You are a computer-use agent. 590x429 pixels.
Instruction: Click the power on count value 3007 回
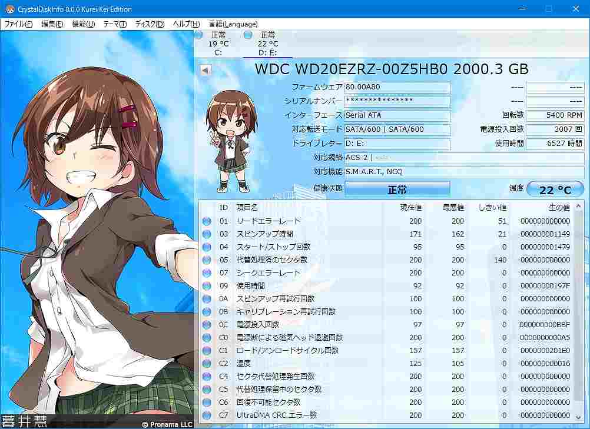[555, 129]
